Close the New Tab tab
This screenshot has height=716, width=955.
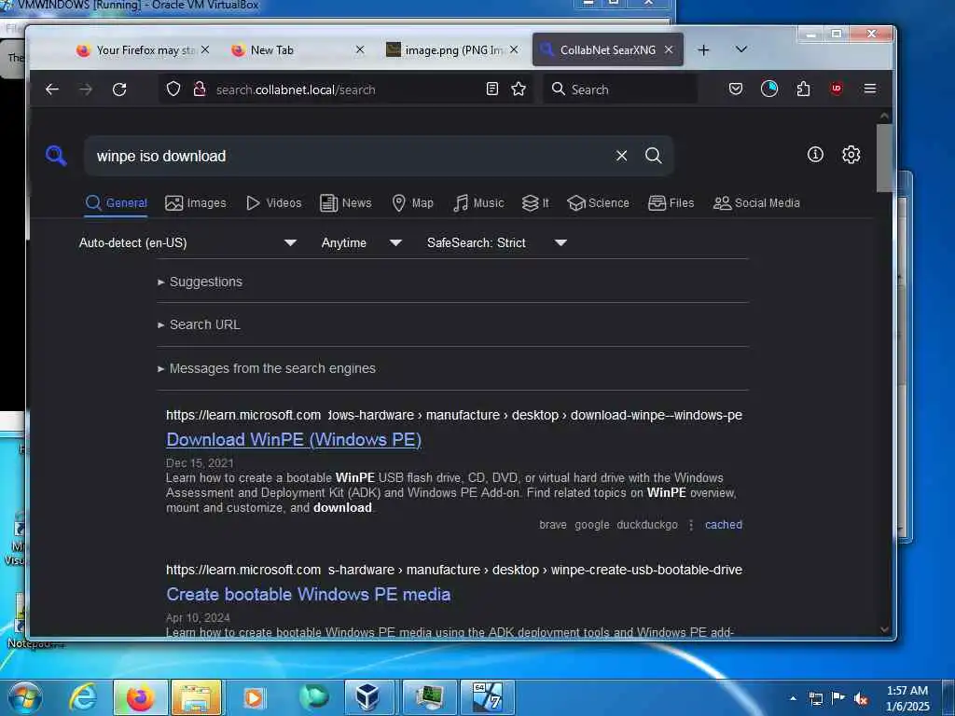point(360,50)
